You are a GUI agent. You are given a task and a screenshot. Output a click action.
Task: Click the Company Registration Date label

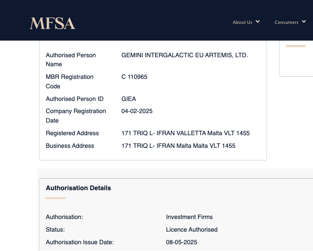(x=76, y=116)
